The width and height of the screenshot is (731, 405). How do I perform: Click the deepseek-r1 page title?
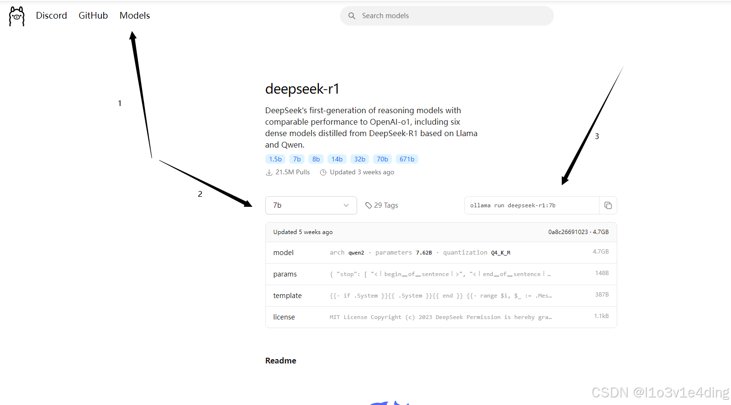click(302, 89)
